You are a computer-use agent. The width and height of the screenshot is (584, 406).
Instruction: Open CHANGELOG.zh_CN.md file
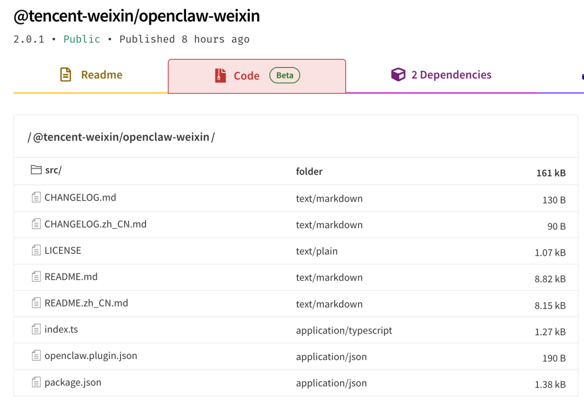point(95,224)
